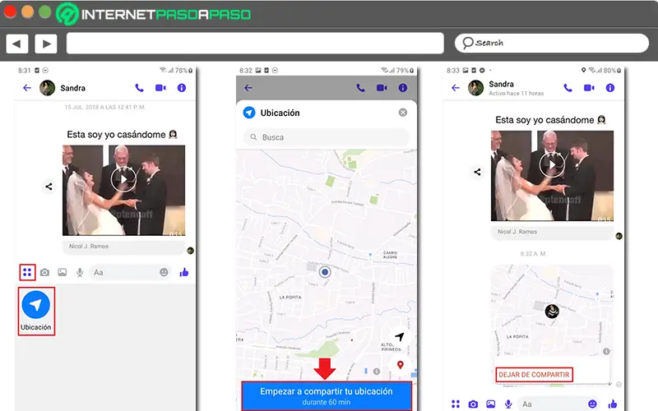Click the Busca location search field
Viewport: 658px width, 411px height.
tap(326, 137)
